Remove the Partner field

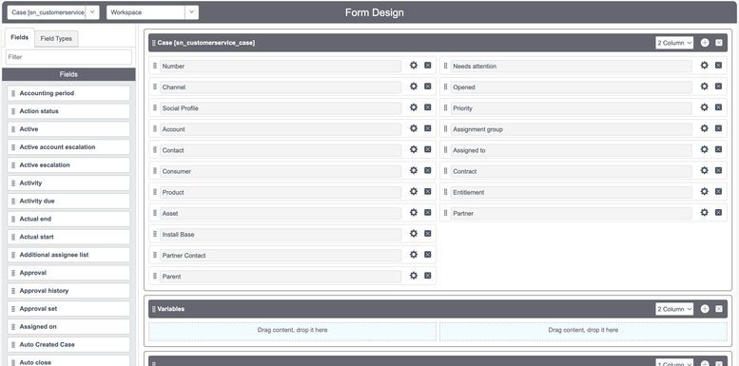pyautogui.click(x=718, y=212)
